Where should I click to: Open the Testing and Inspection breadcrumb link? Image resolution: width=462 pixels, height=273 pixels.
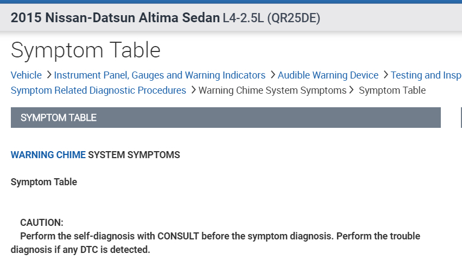coord(426,75)
